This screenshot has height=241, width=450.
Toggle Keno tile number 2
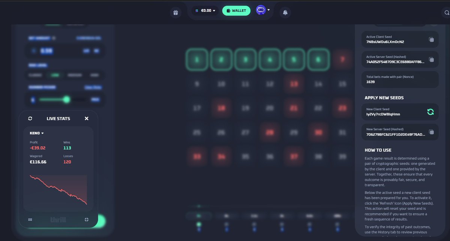tap(221, 60)
